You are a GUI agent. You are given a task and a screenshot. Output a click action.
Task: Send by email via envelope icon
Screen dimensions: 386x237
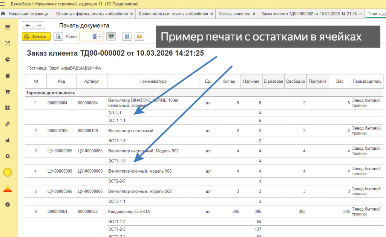(x=139, y=36)
